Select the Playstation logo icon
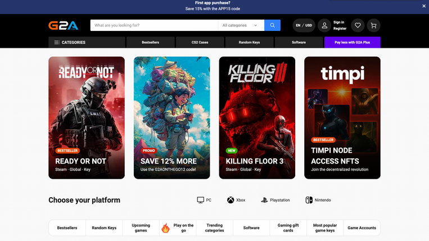The width and height of the screenshot is (429, 241). pos(264,200)
